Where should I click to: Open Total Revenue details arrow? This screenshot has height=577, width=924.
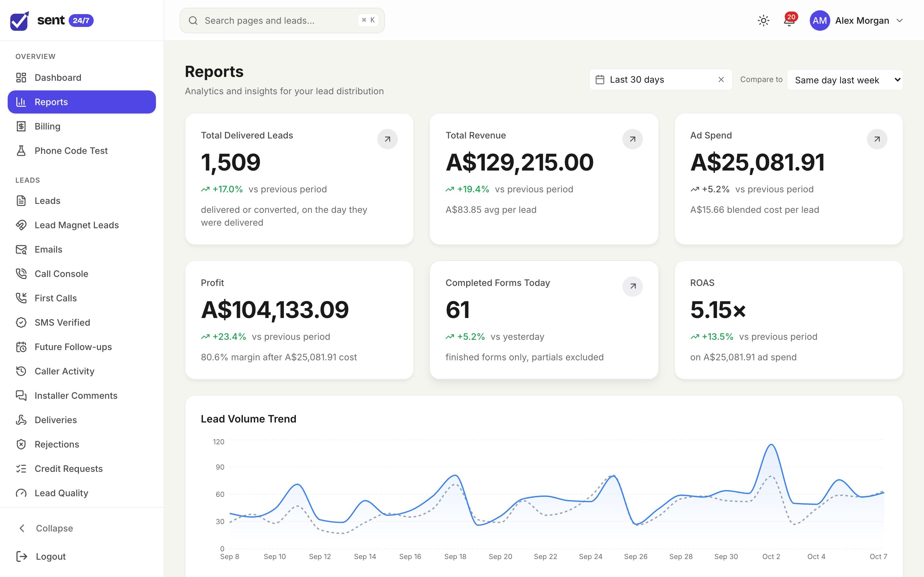(632, 139)
